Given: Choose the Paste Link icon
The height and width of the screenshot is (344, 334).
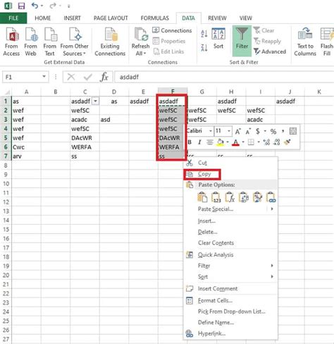Looking at the screenshot, I should pos(271,197).
